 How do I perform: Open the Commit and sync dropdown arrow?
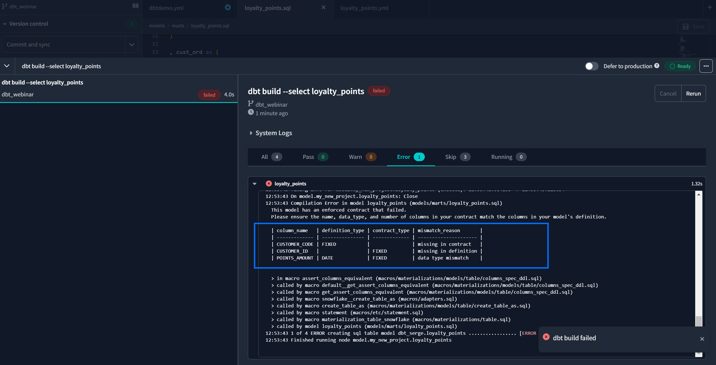tap(132, 44)
